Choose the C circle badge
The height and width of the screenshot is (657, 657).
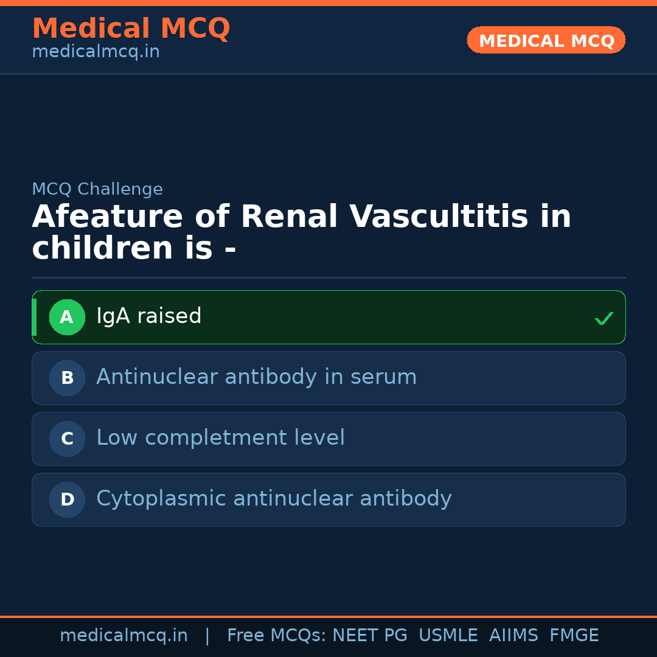67,439
